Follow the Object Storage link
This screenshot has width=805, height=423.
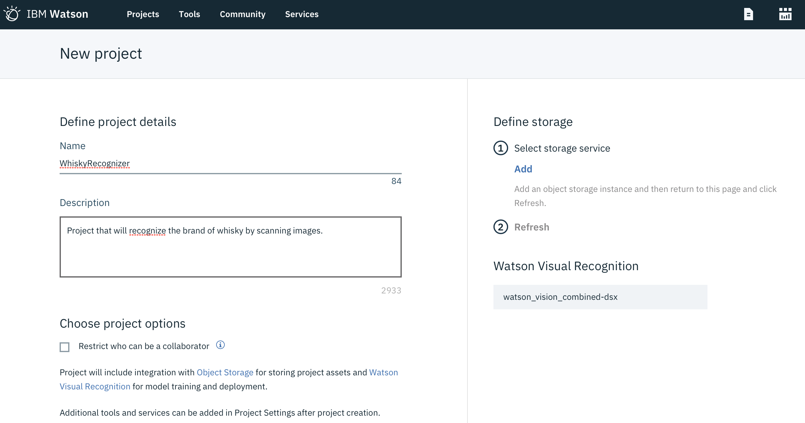[225, 372]
